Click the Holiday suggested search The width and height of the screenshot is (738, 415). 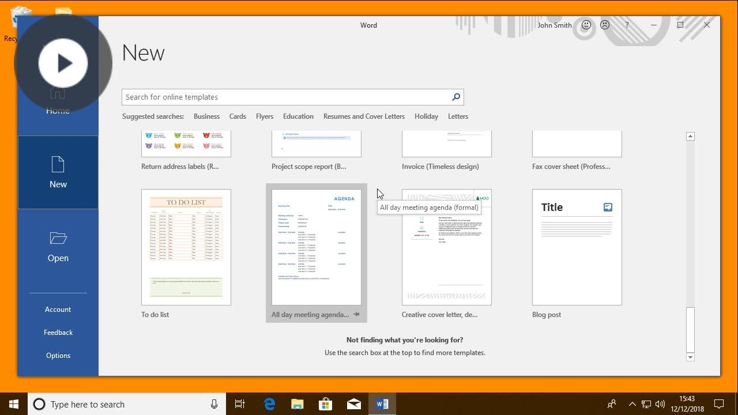[426, 116]
